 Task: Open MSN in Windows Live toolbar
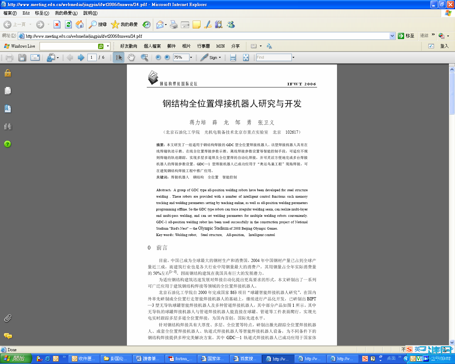(x=220, y=46)
